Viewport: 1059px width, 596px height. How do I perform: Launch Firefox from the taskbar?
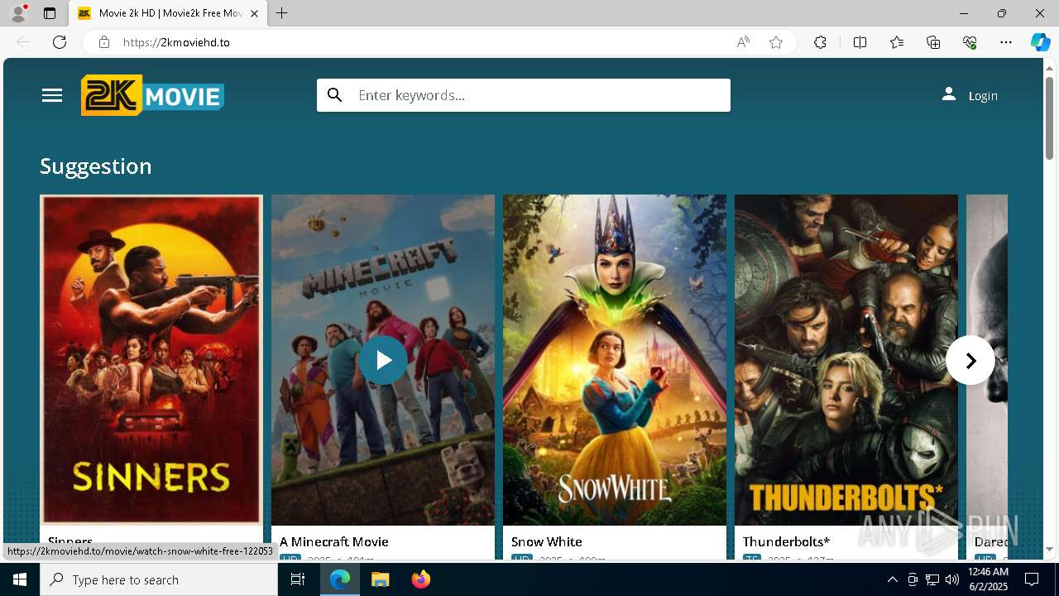tap(421, 579)
